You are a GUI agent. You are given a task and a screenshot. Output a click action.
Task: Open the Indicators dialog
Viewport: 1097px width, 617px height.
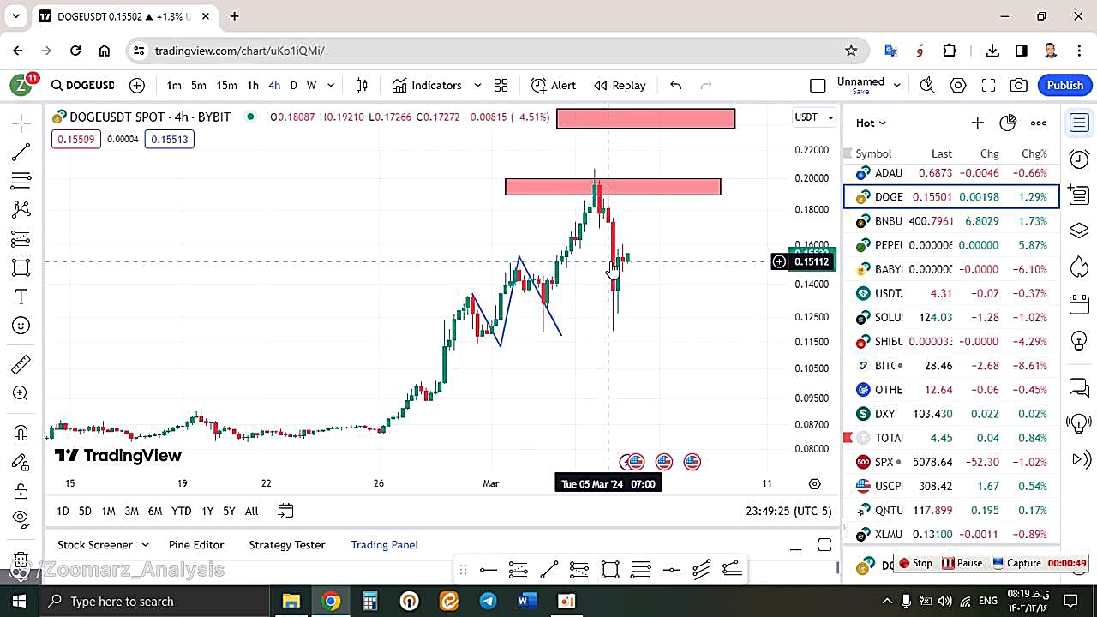tap(427, 85)
